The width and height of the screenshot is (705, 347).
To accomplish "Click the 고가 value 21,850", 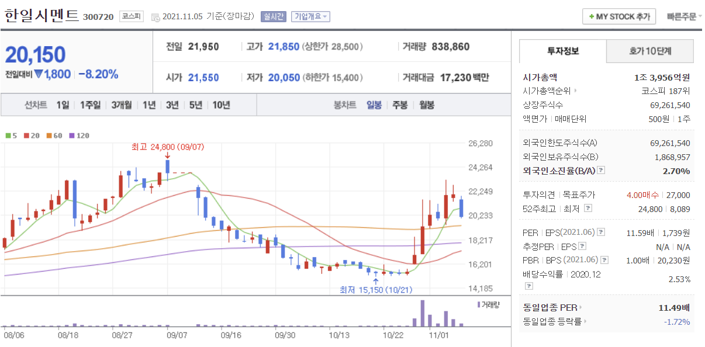I will pyautogui.click(x=284, y=47).
